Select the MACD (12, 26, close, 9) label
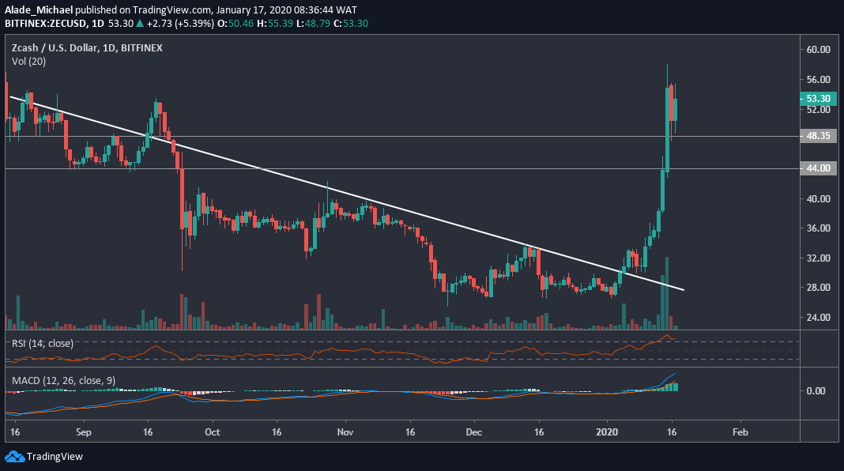Screen dimensions: 844x471 coord(62,379)
